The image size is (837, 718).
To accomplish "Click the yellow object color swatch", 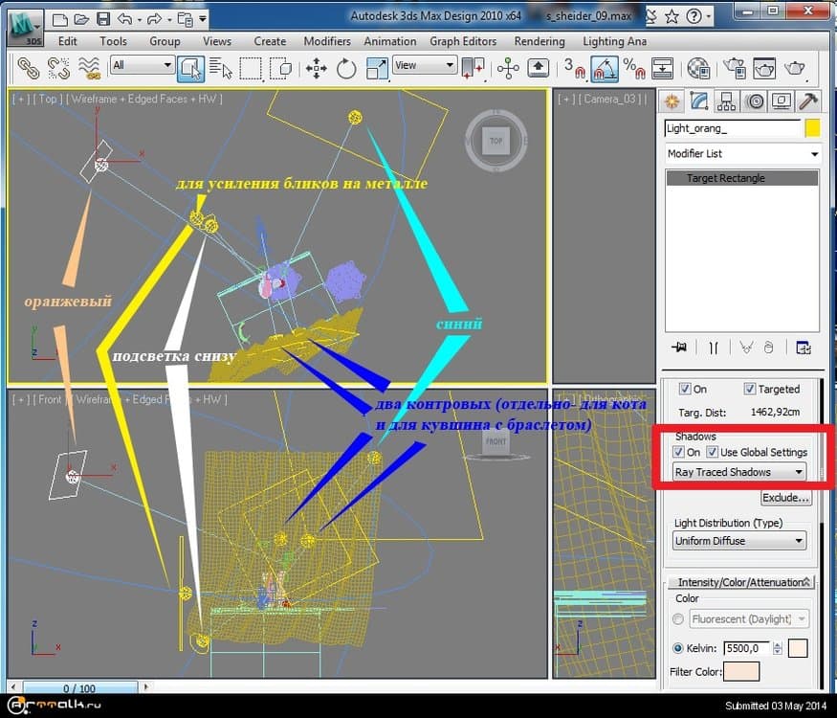I will point(812,128).
